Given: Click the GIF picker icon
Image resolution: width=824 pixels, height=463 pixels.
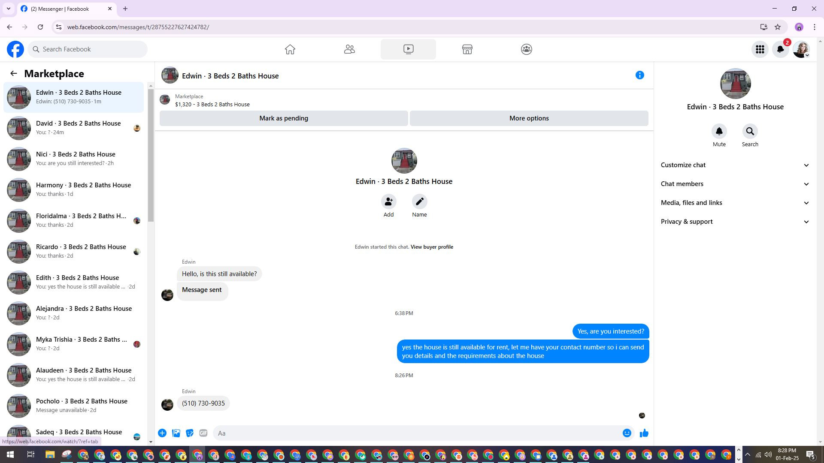Looking at the screenshot, I should pos(203,433).
